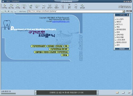
Task: Open the 'menu' item in title bar
Action: 8,1
